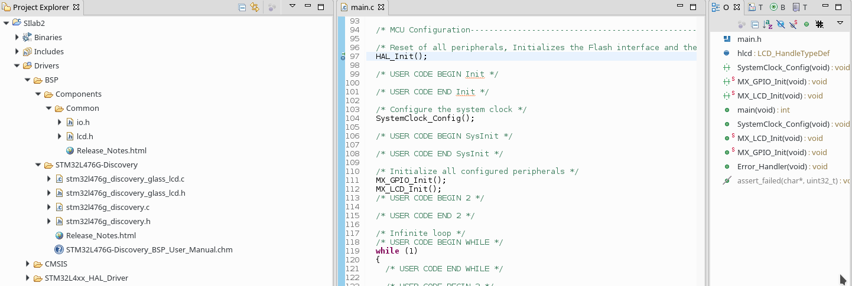Viewport: 852px width, 286px height.
Task: Sort Outline entries alphabetically
Action: click(768, 24)
